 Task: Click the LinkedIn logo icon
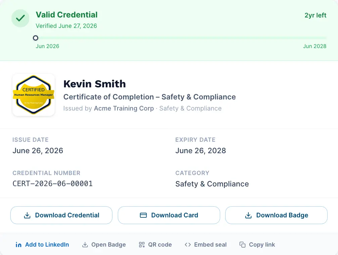point(18,245)
